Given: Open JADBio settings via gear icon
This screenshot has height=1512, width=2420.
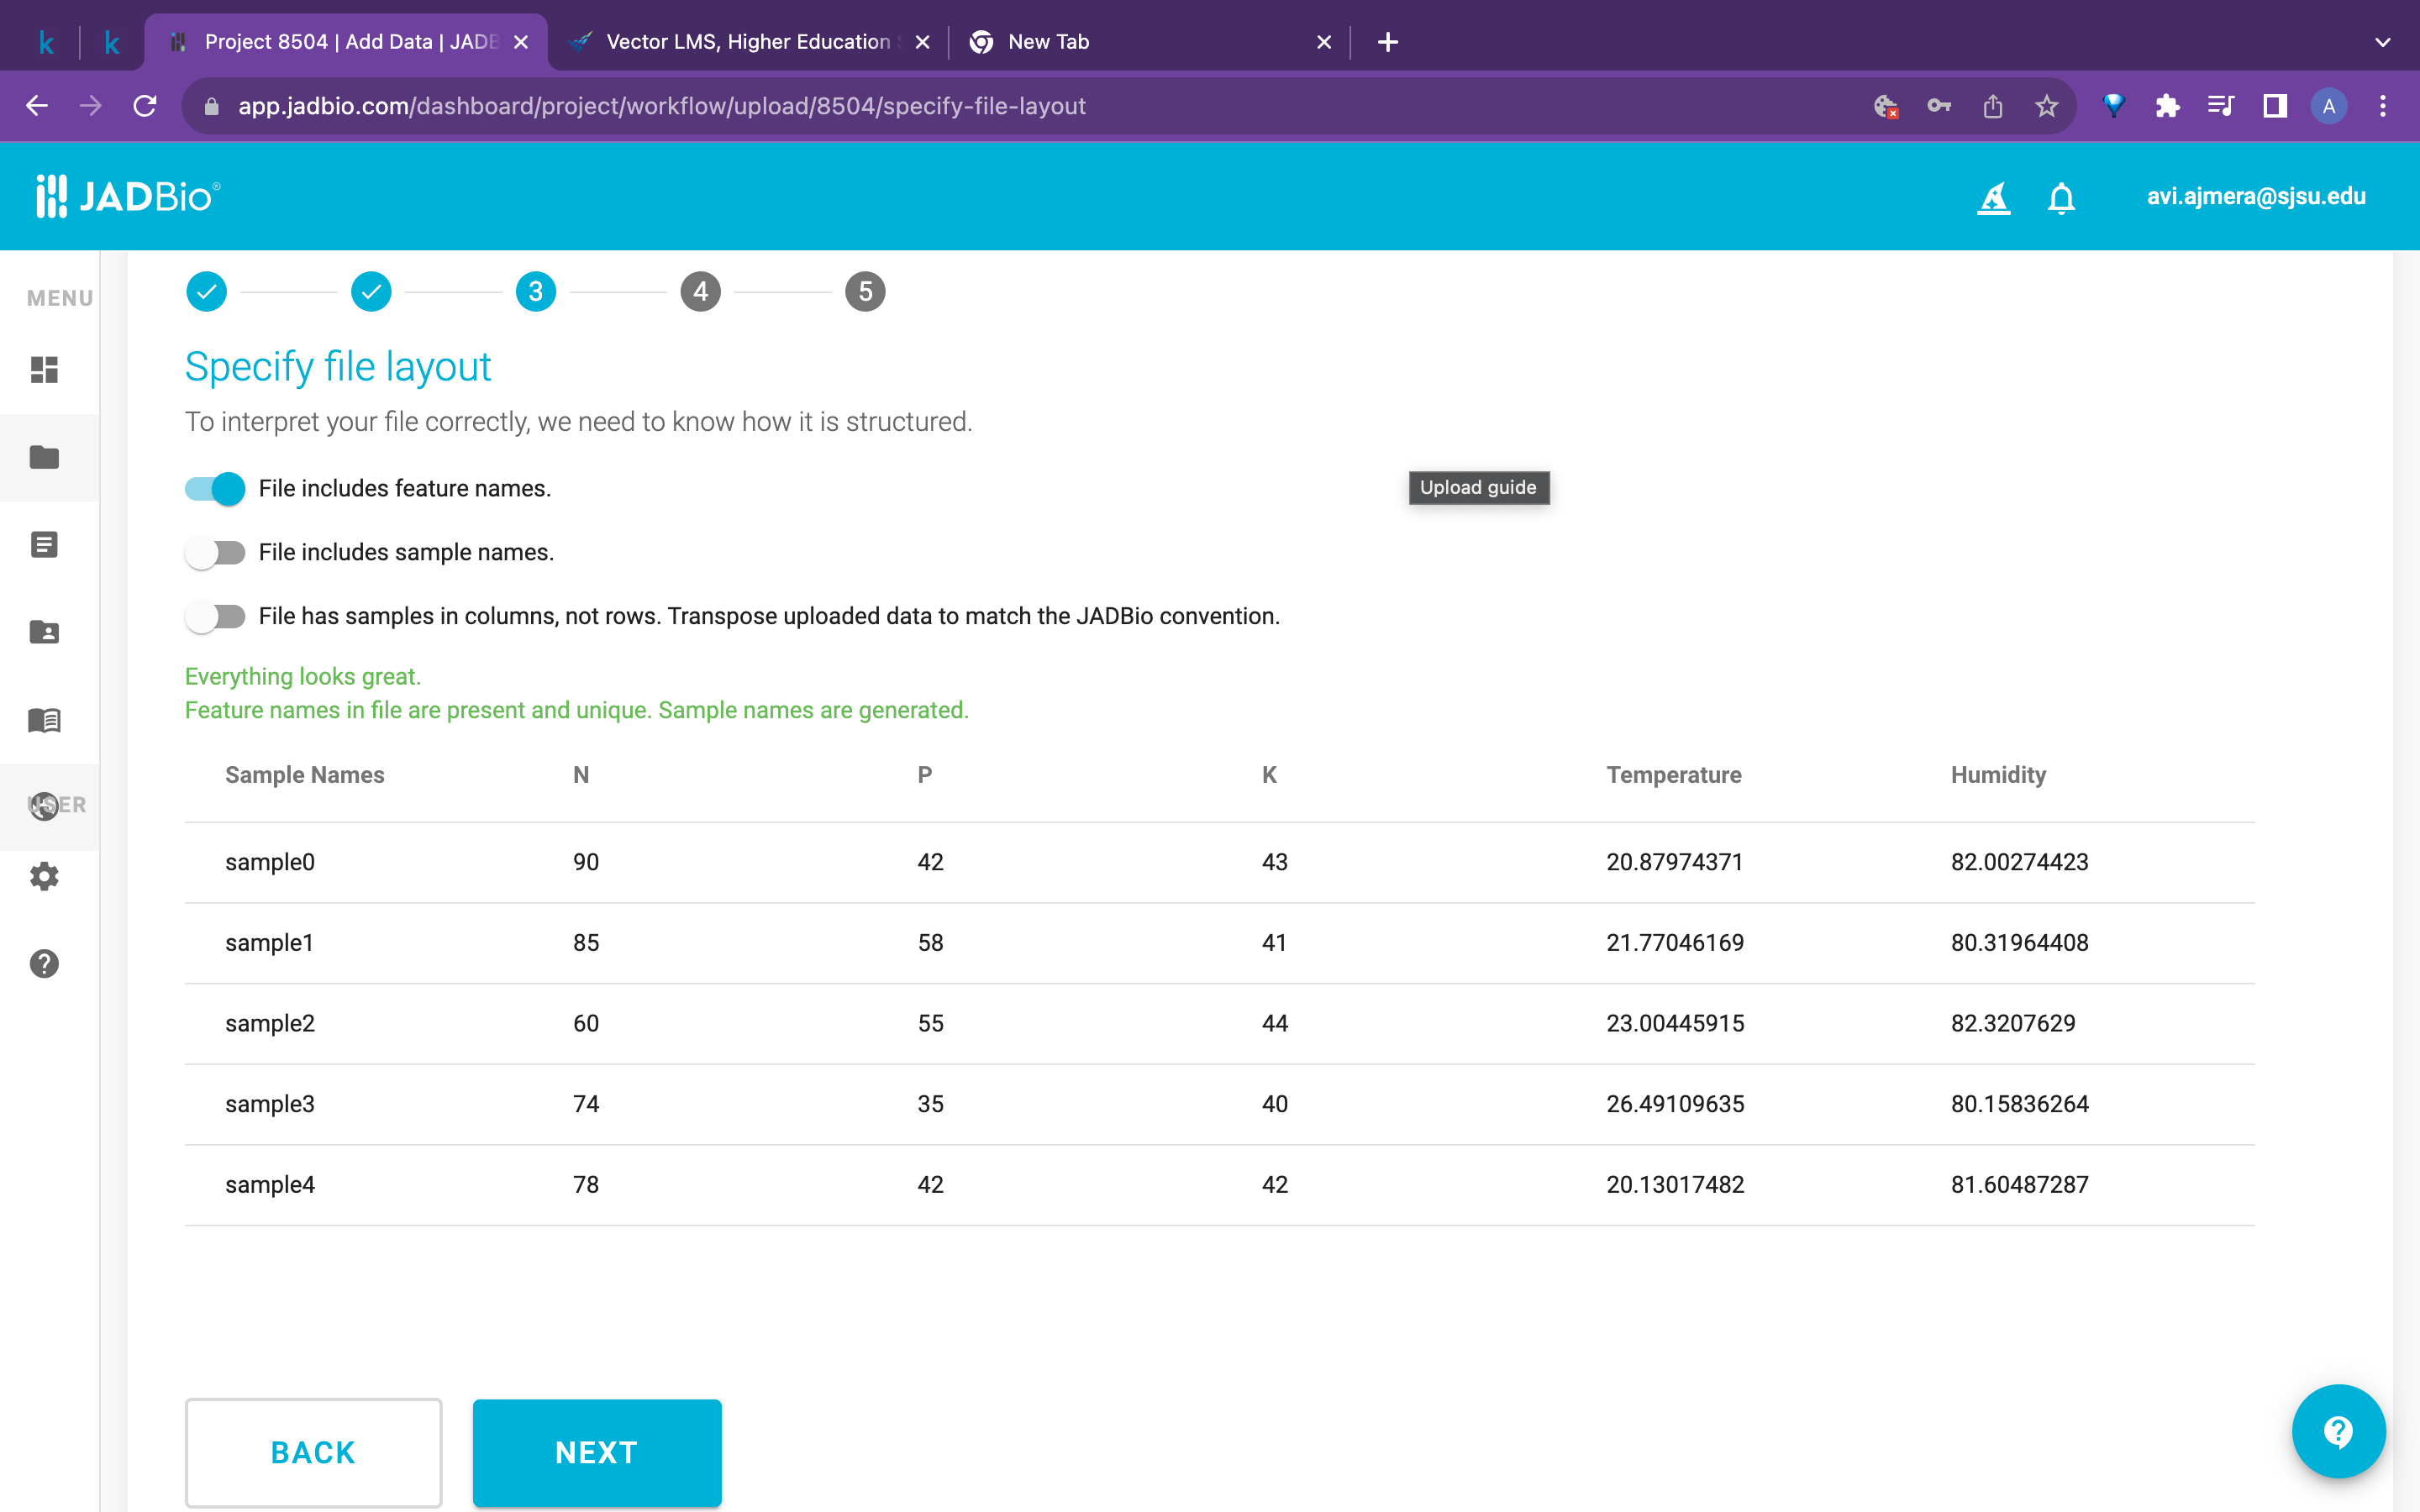Looking at the screenshot, I should [44, 876].
